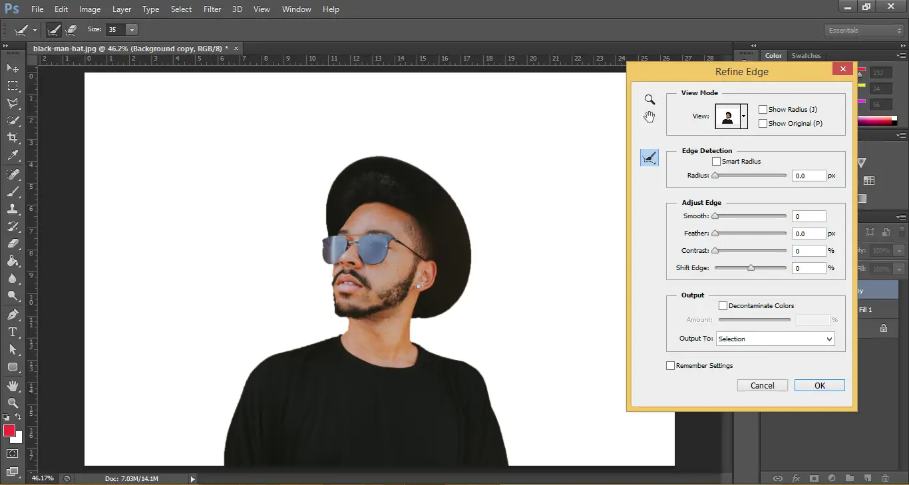Select the Blur tool
This screenshot has height=485, width=909.
click(x=13, y=279)
